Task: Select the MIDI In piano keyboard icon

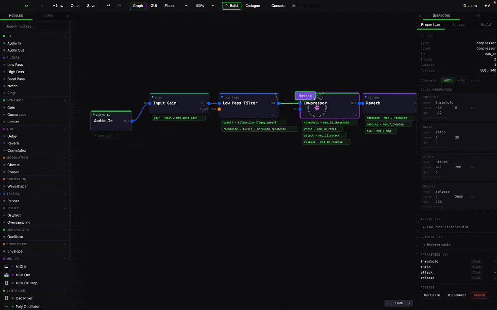Action: (x=6, y=266)
